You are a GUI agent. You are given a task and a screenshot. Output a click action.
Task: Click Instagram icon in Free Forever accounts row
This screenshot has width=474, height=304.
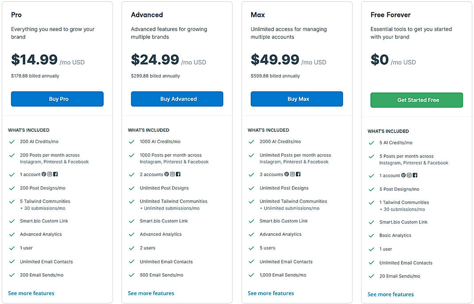click(409, 175)
